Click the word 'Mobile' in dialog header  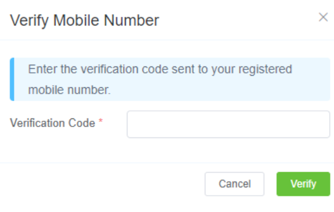[x=76, y=20]
